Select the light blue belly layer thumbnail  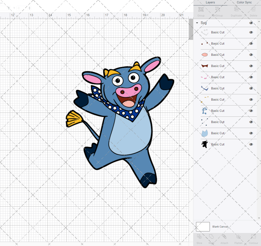(x=205, y=133)
